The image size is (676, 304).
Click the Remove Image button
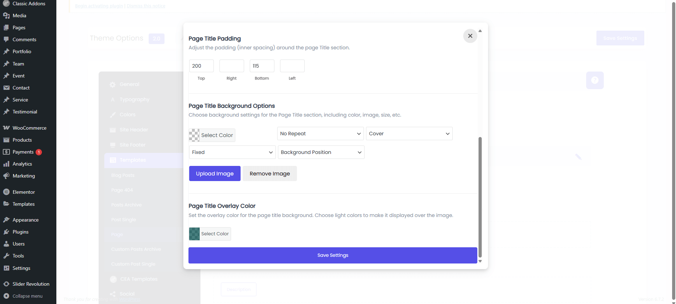point(269,174)
